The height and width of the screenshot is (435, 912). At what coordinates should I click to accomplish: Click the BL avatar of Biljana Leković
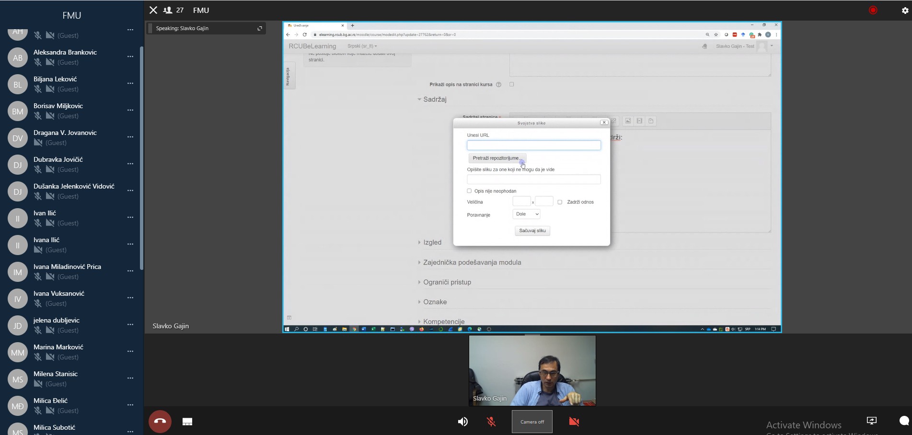tap(18, 85)
